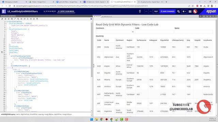Click the Appian interface designer logo icon

[x=4, y=11]
